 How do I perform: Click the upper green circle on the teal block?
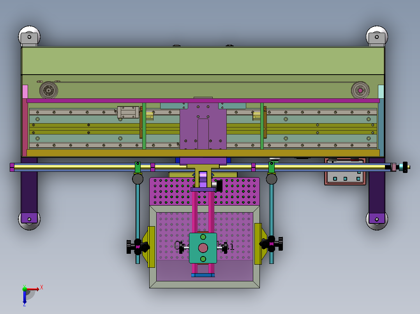click(x=203, y=237)
